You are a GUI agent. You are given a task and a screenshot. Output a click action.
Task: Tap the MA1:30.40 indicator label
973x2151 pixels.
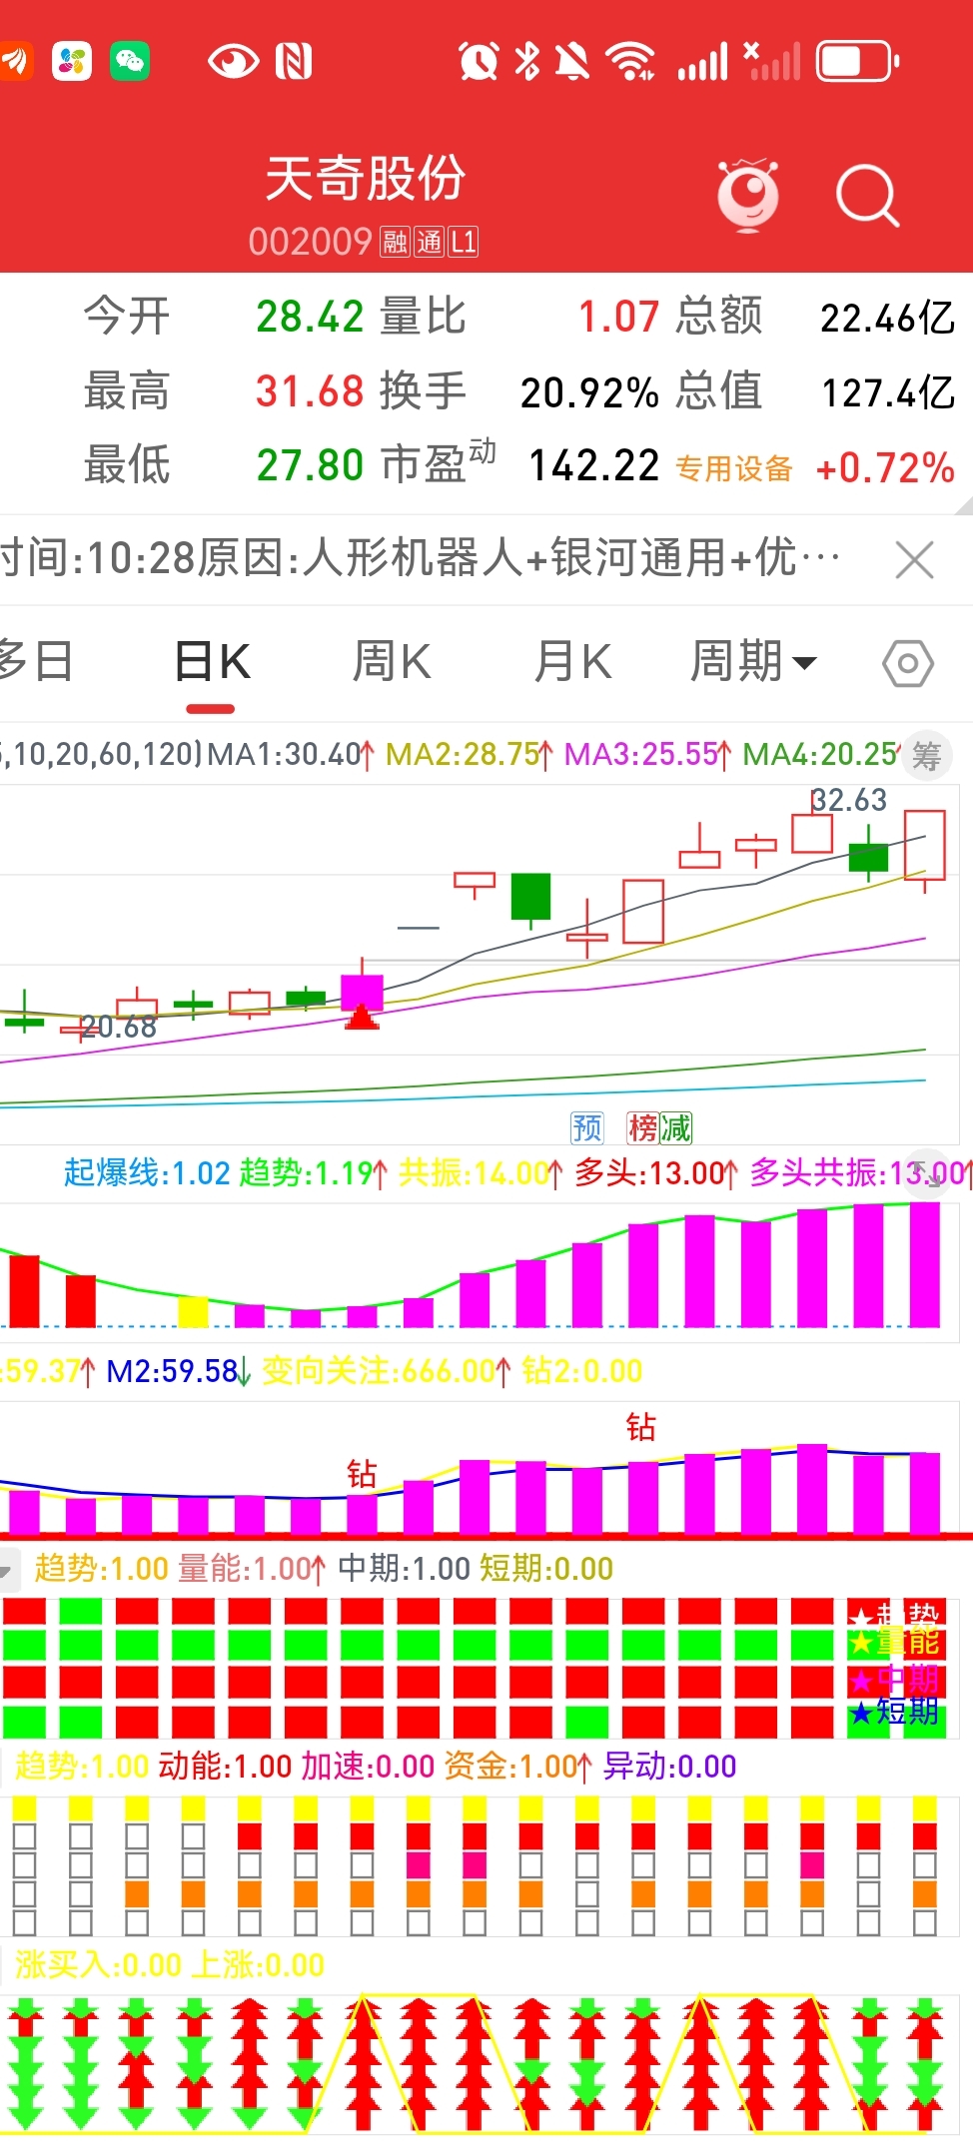292,754
